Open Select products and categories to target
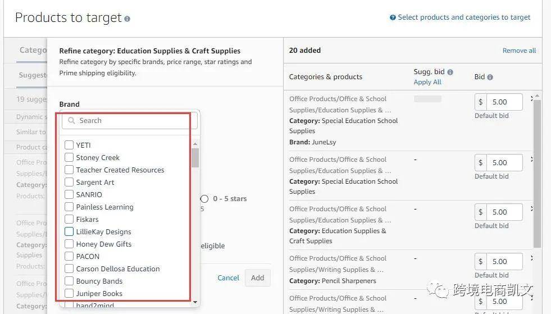551x314 pixels. click(x=464, y=17)
